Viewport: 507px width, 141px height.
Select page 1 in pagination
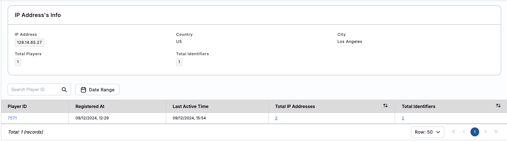coord(475,132)
